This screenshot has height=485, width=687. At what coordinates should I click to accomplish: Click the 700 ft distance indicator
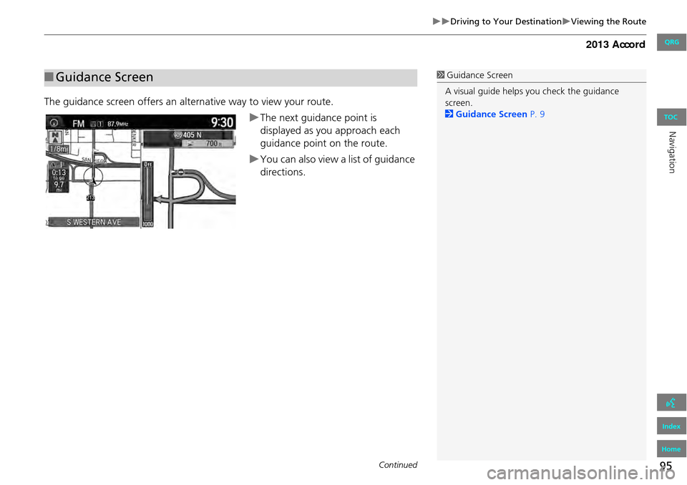click(208, 143)
